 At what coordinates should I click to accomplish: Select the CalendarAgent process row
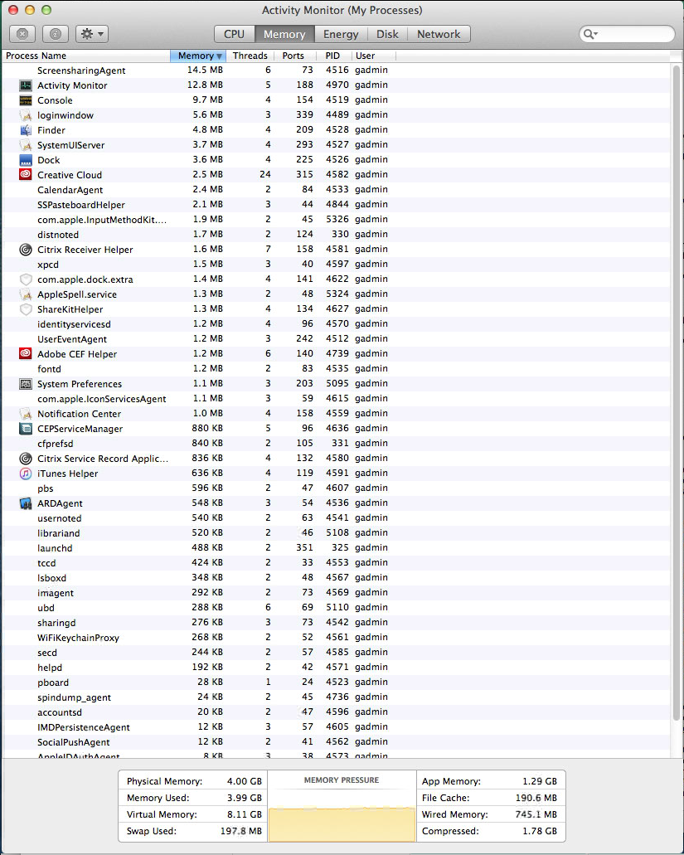pyautogui.click(x=337, y=190)
